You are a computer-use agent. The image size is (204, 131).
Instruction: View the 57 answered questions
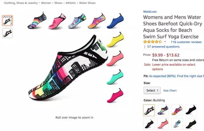coord(163,47)
